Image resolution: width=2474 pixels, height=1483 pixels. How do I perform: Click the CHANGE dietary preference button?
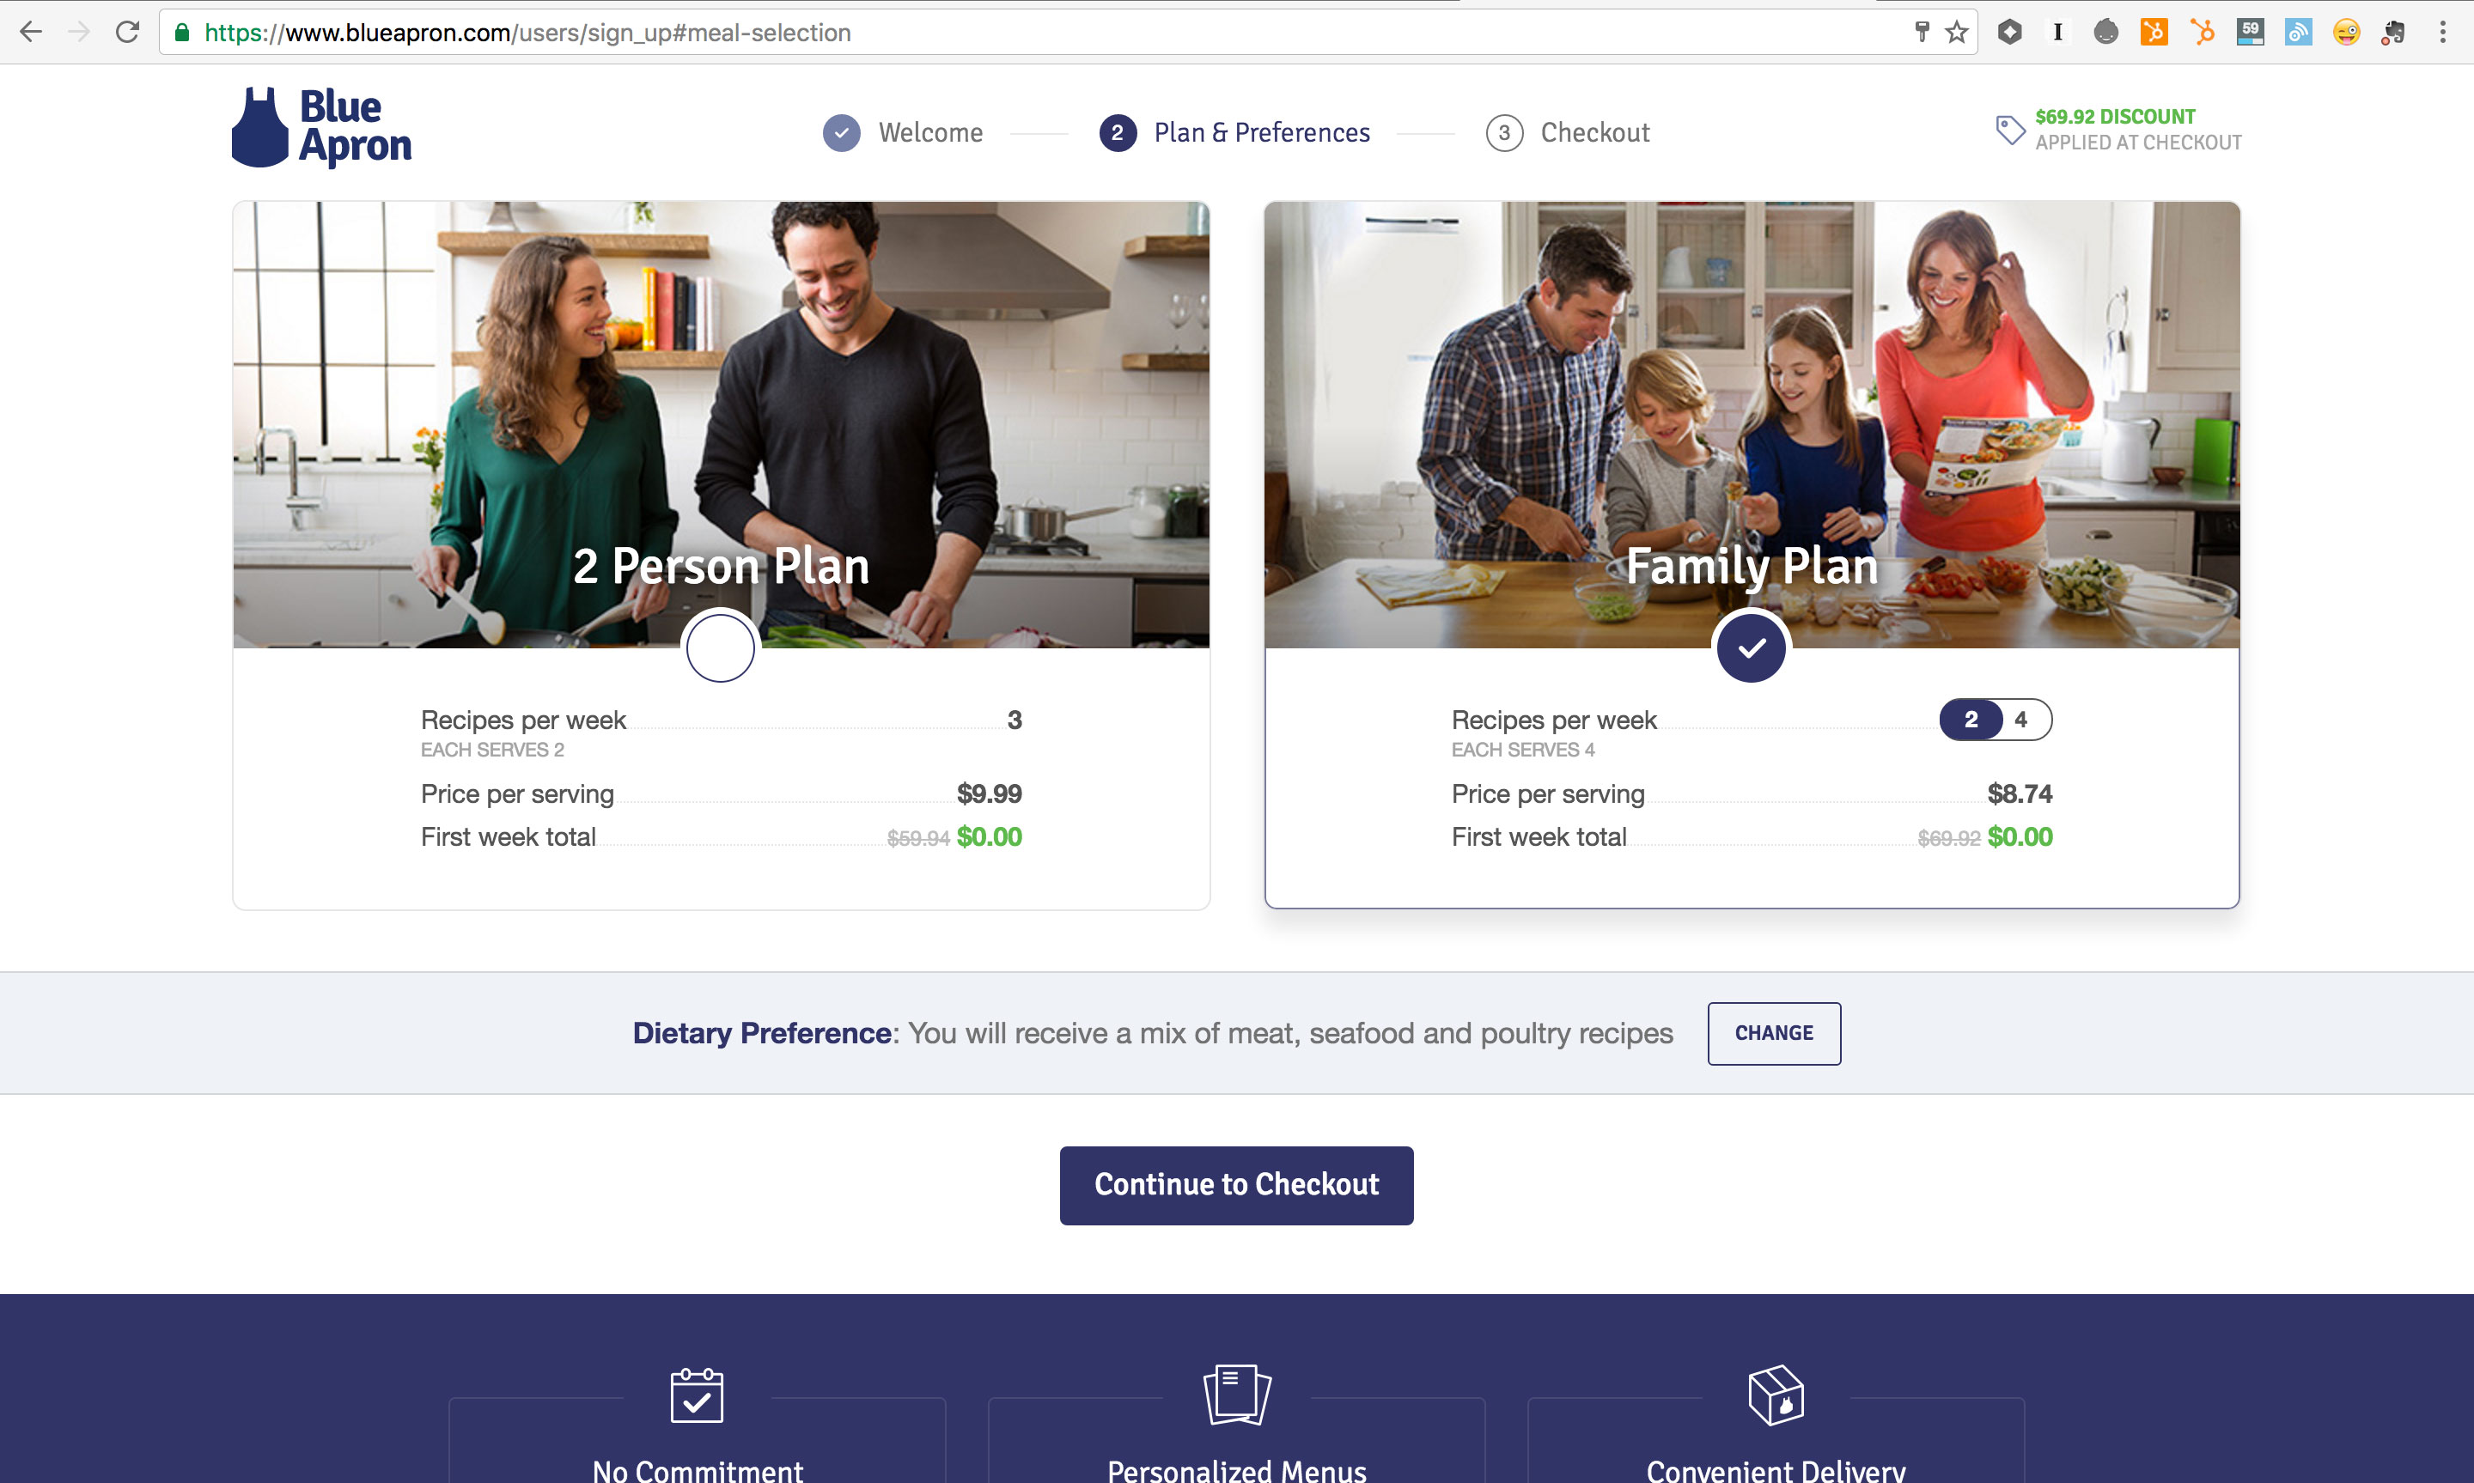1773,1033
